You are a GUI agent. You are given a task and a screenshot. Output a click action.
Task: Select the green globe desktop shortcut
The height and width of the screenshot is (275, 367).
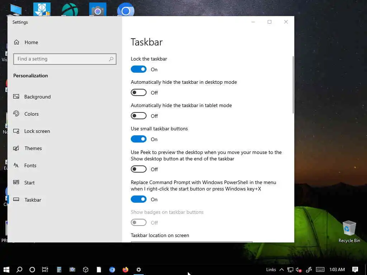pyautogui.click(x=70, y=10)
